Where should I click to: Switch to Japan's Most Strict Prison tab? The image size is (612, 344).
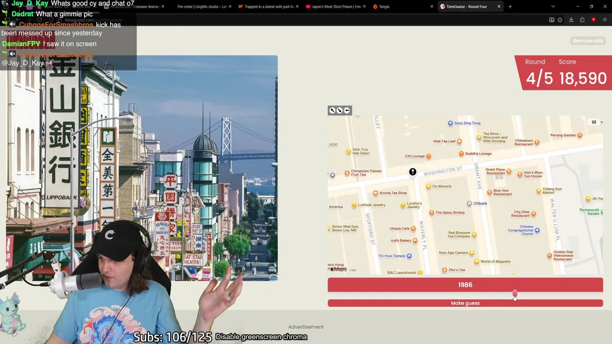coord(337,7)
